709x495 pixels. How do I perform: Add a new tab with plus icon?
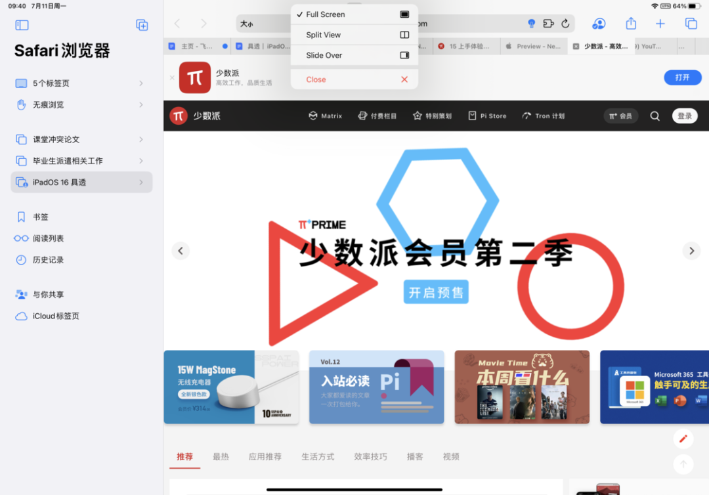point(660,24)
